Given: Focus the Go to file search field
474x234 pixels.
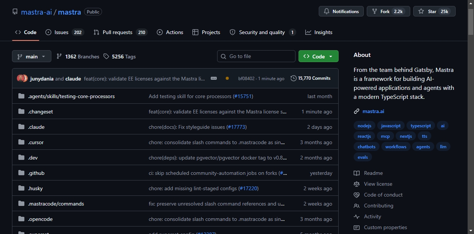Looking at the screenshot, I should pos(256,56).
